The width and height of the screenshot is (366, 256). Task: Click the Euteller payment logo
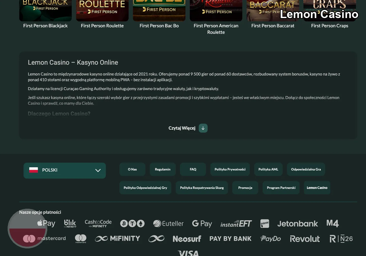click(x=168, y=223)
